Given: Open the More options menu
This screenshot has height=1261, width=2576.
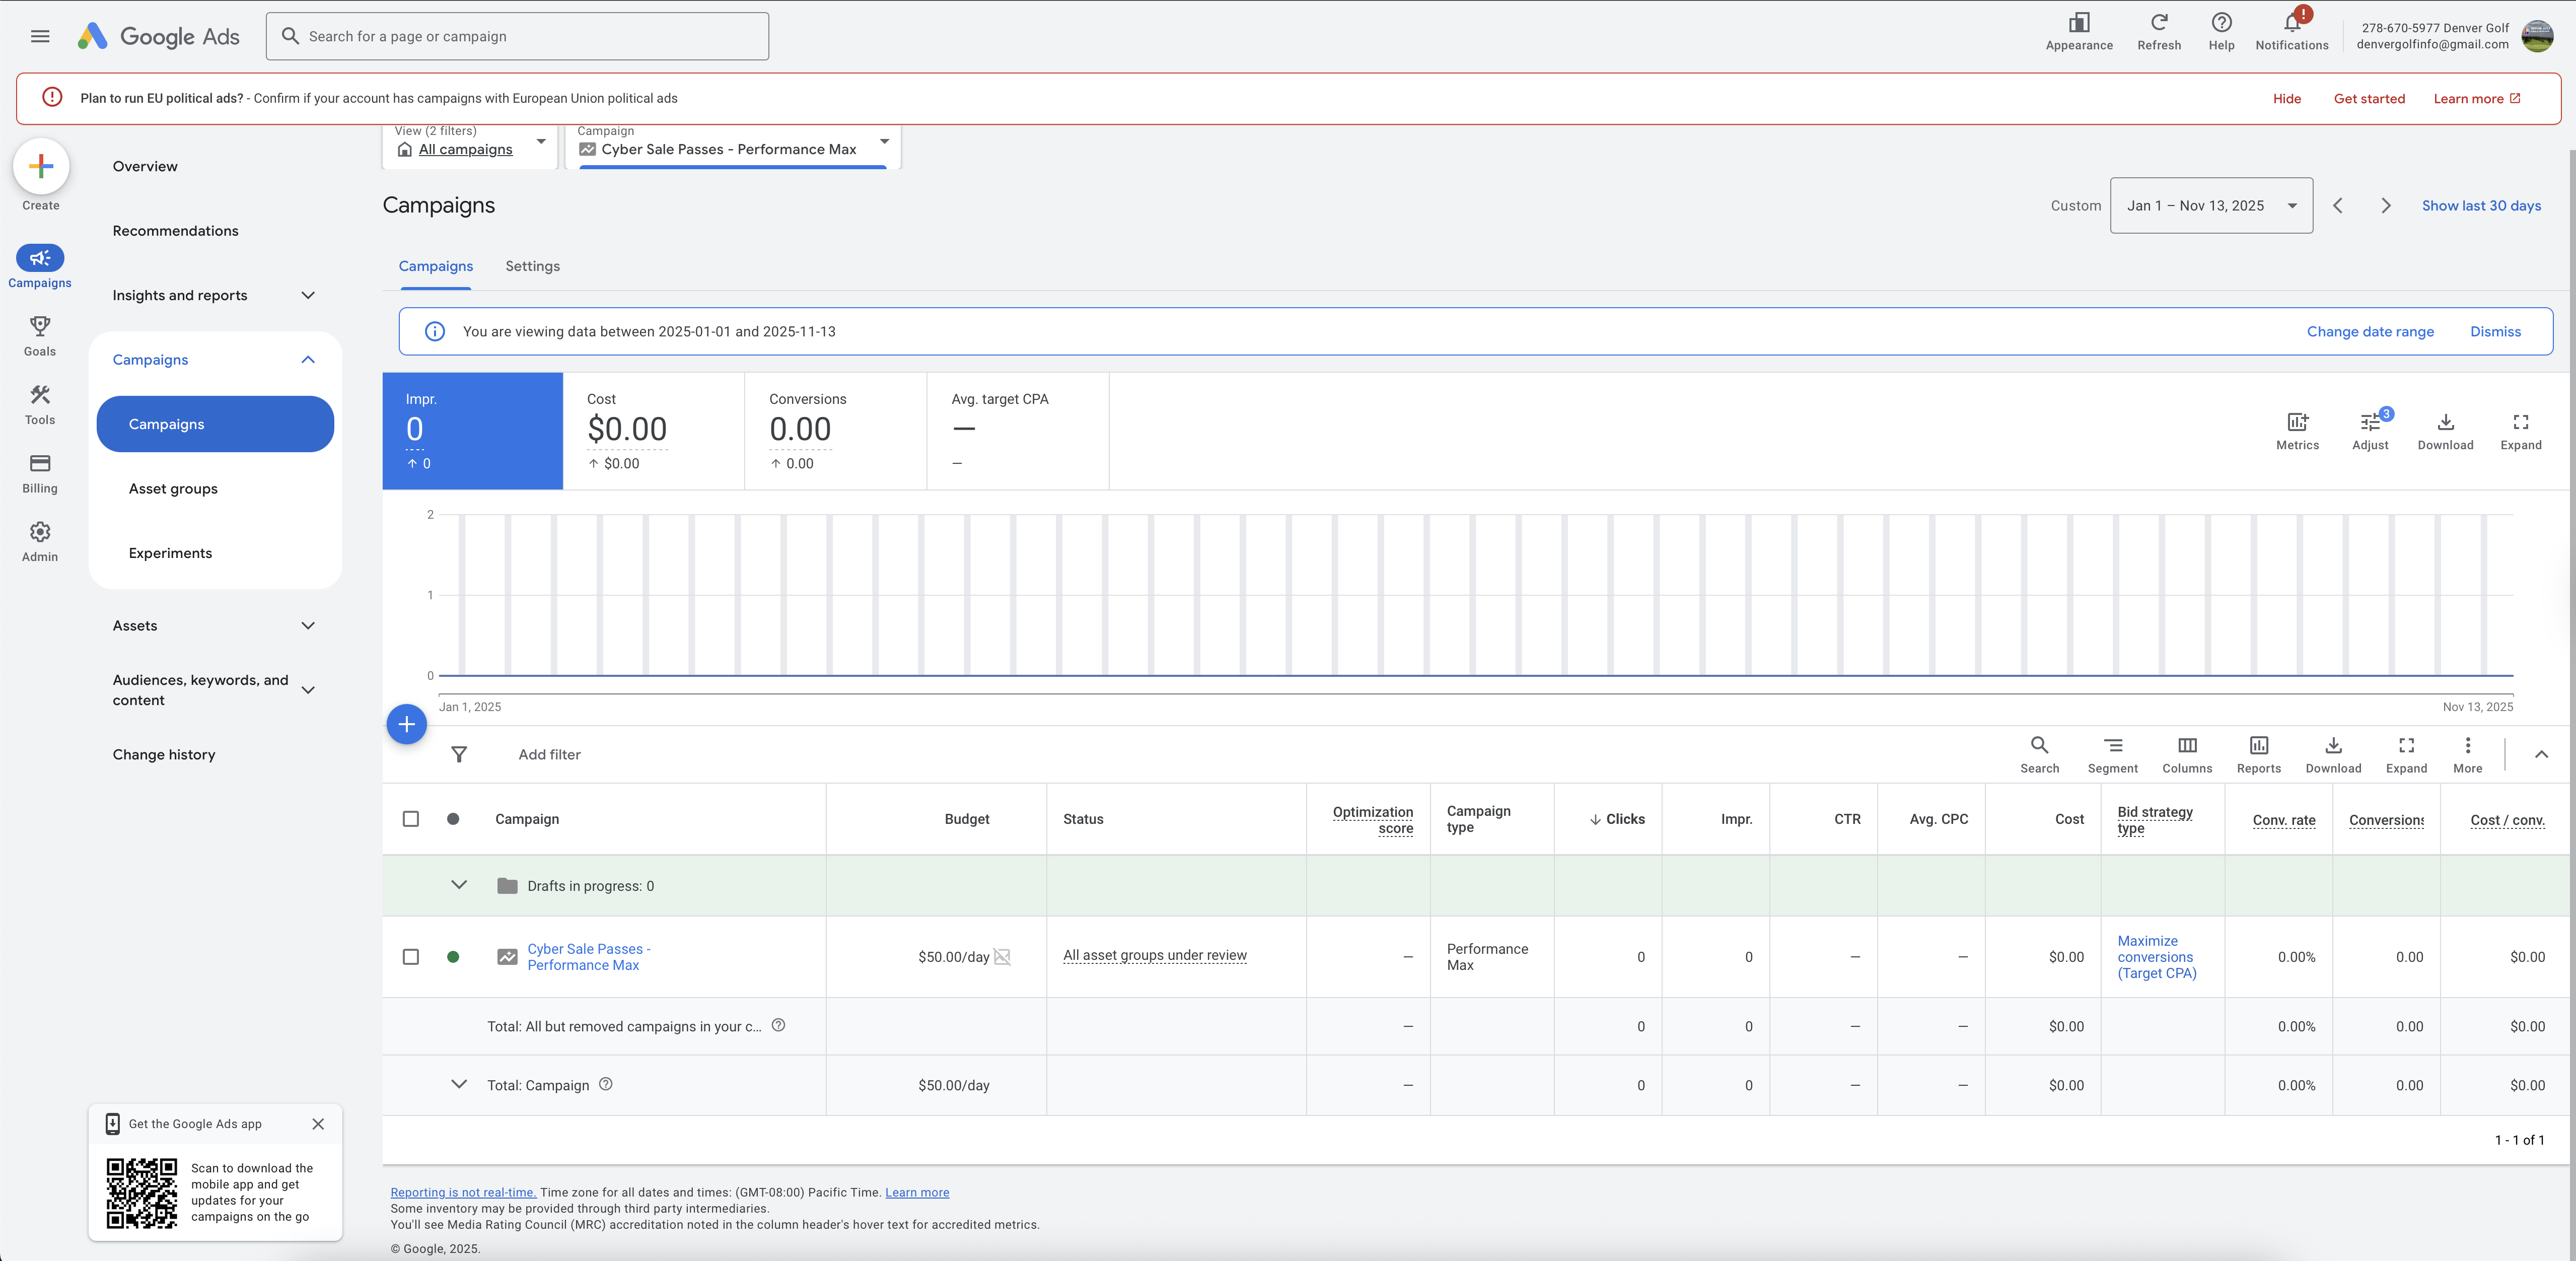Looking at the screenshot, I should click(x=2467, y=755).
